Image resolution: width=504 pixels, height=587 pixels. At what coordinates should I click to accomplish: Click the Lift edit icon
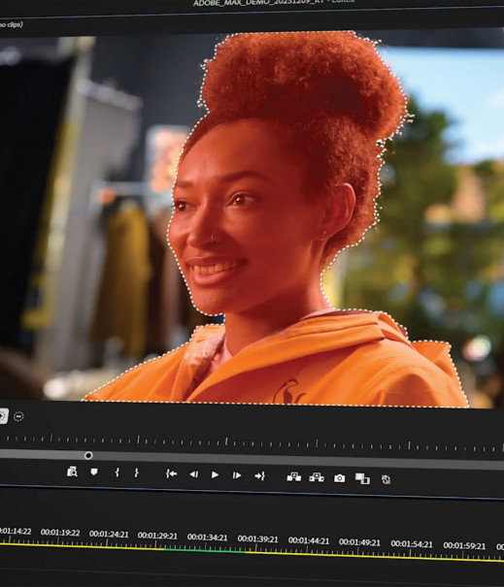294,476
